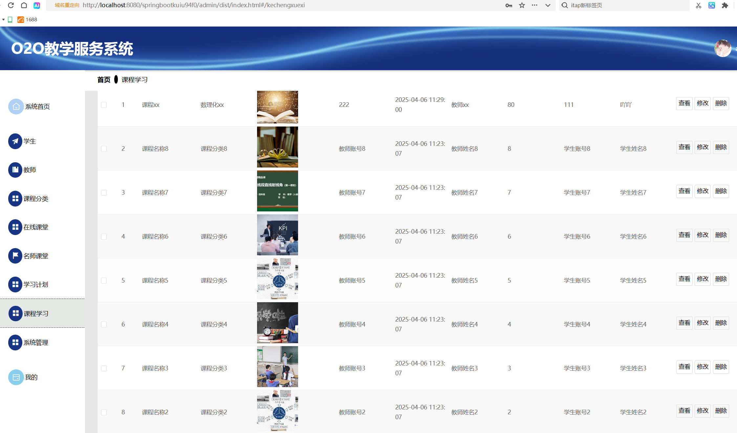This screenshot has width=737, height=433.
Task: Click the 教师 sidebar icon
Action: point(15,170)
